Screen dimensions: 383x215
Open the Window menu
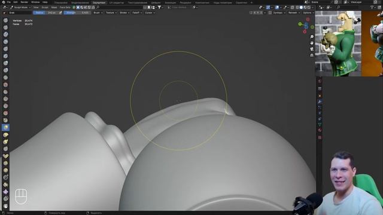(35, 2)
